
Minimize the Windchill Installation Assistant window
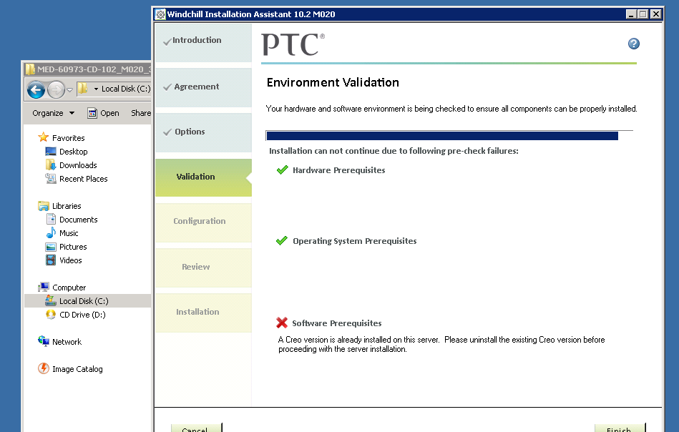coord(631,14)
